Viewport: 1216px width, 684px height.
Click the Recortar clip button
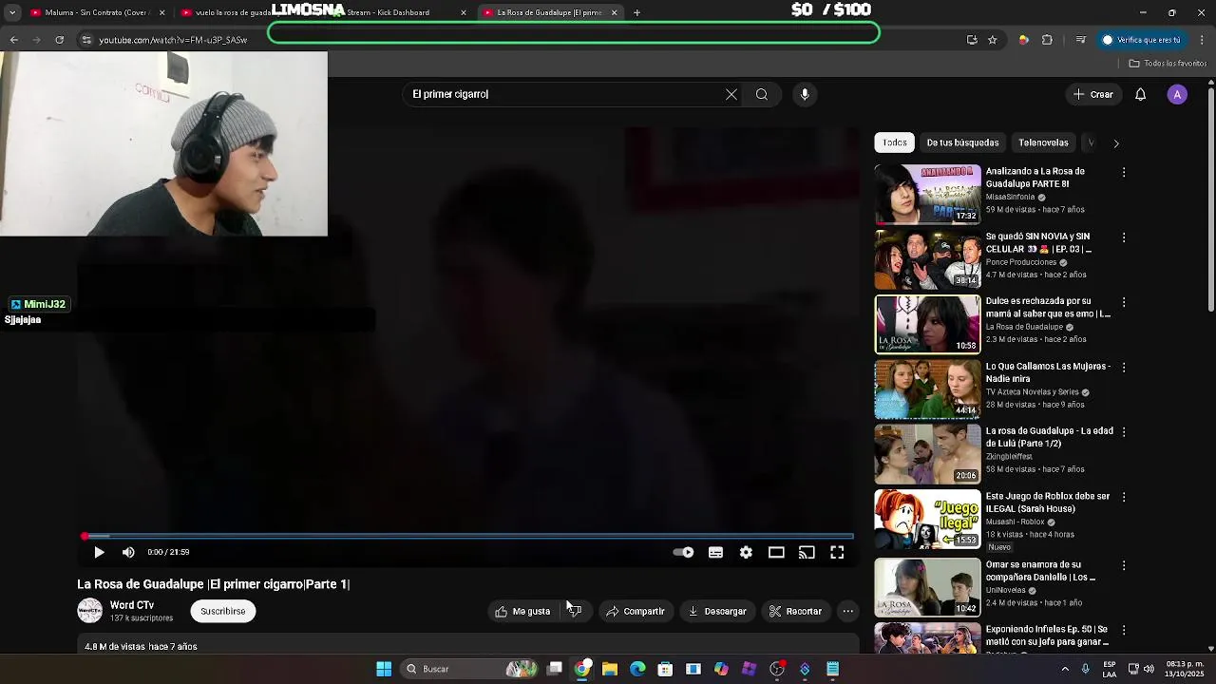tap(795, 611)
